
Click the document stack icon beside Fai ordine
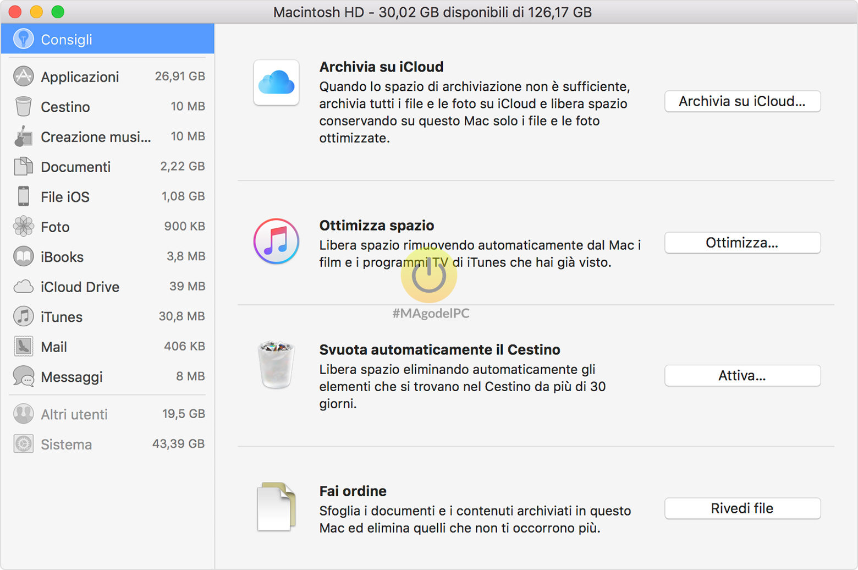click(x=276, y=507)
